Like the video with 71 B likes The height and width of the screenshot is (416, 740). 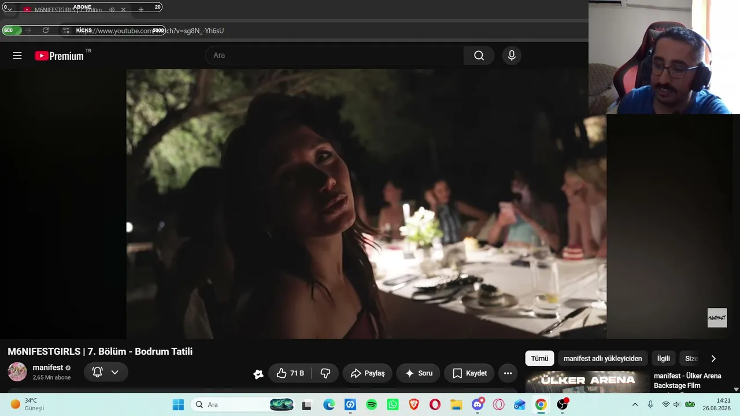coord(291,373)
